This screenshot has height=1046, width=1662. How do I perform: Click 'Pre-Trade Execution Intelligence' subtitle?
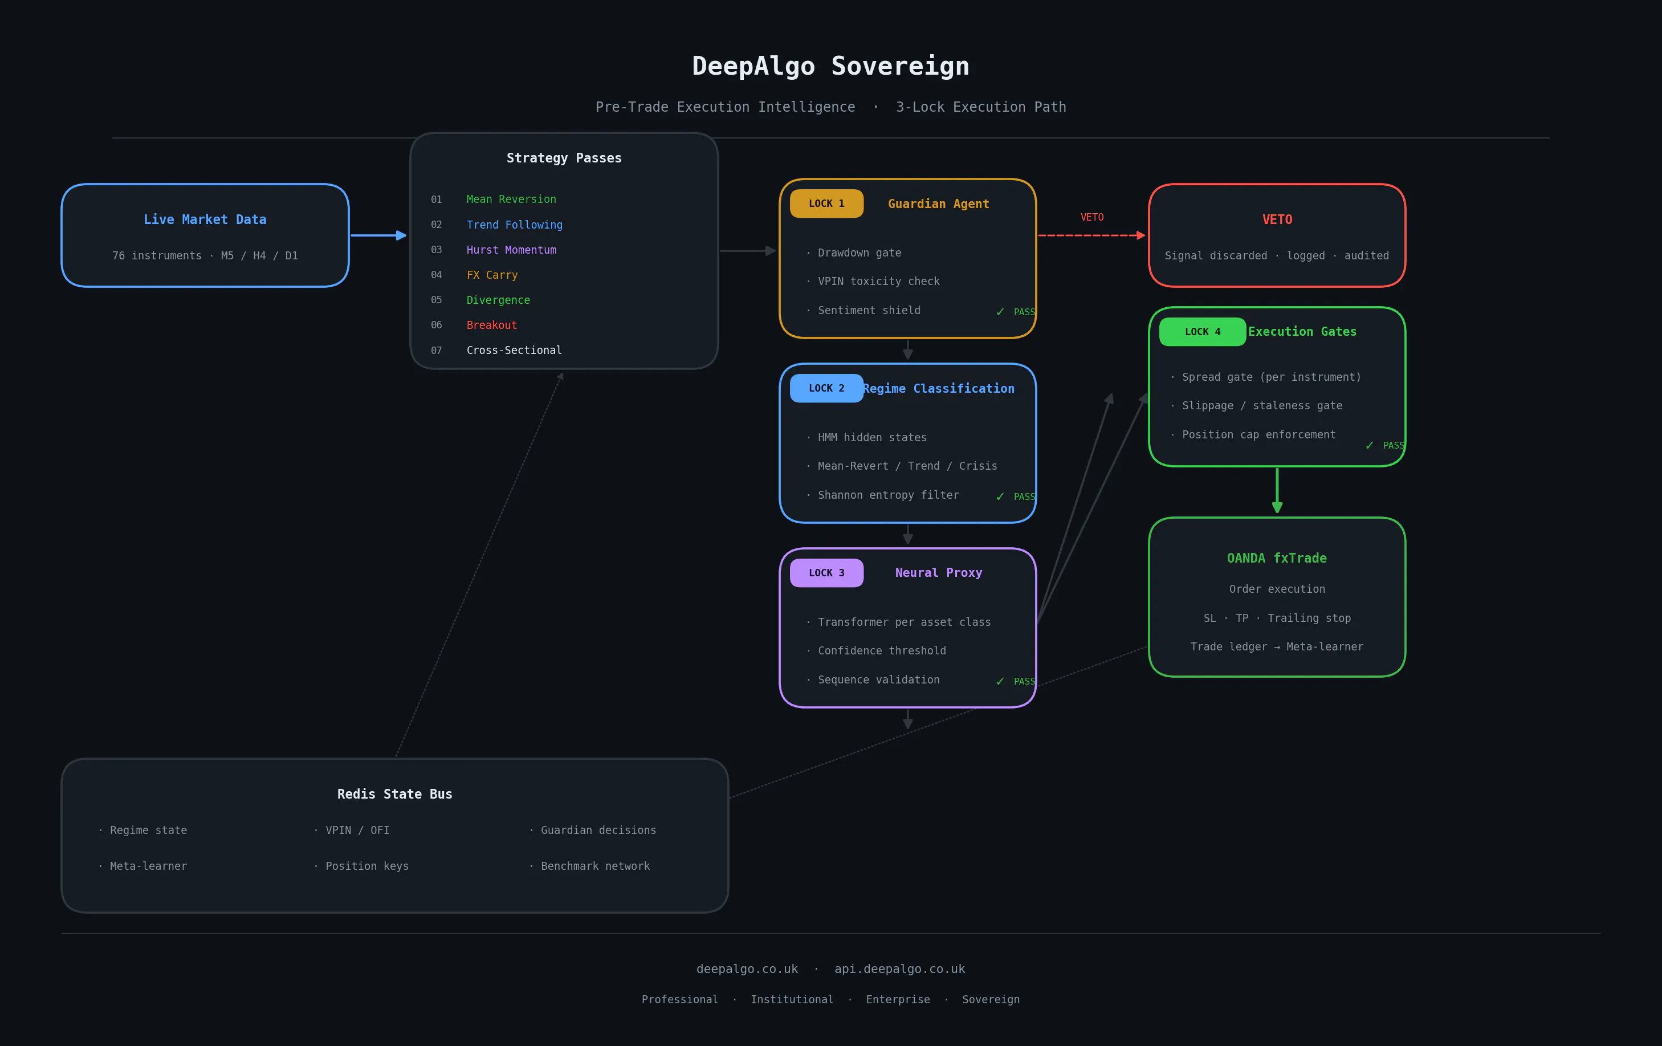(726, 107)
